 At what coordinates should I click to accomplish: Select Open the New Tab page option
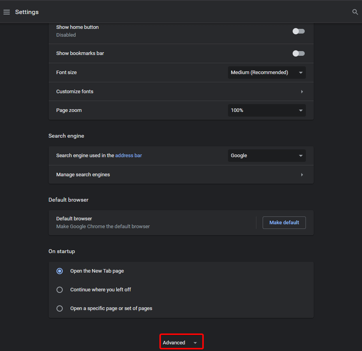click(x=60, y=271)
